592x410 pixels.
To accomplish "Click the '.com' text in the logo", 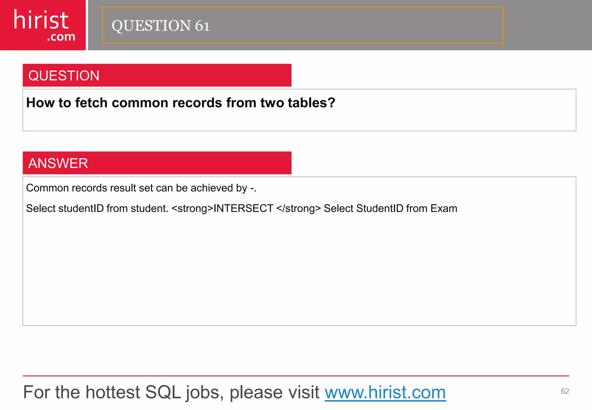I will pos(61,37).
